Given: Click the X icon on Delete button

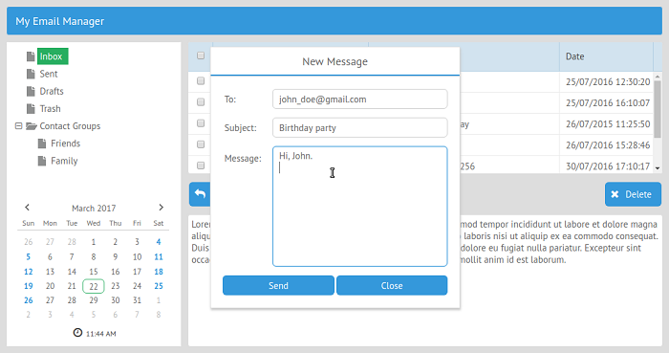Looking at the screenshot, I should (615, 194).
